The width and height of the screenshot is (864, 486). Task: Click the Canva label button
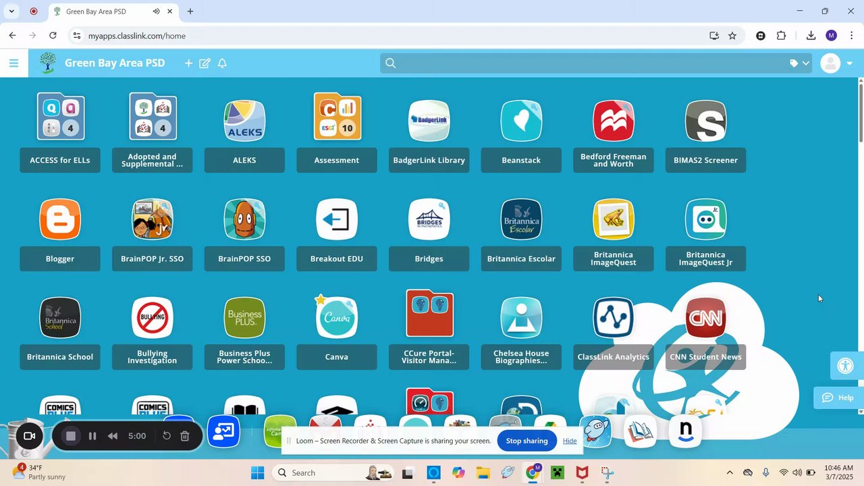tap(337, 357)
